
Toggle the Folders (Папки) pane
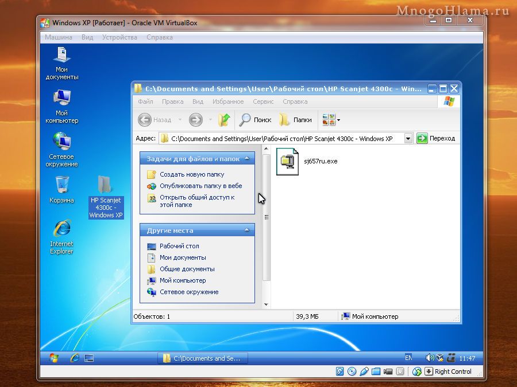click(295, 120)
